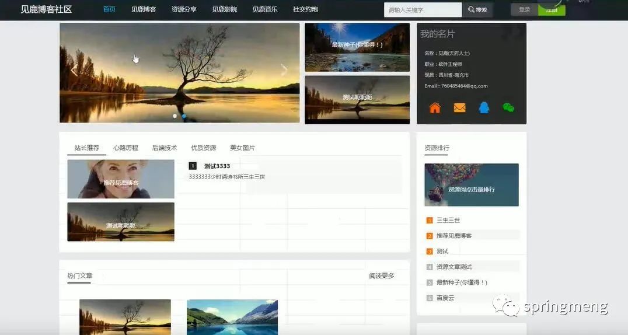Click the main carousel sunset image

click(x=179, y=72)
